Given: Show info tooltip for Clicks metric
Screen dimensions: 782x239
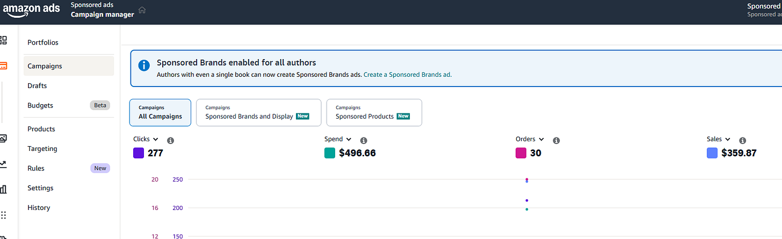Looking at the screenshot, I should coord(170,140).
